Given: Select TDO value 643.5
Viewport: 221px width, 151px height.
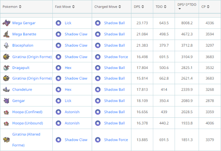Looking at the screenshot, I should click(x=164, y=23).
